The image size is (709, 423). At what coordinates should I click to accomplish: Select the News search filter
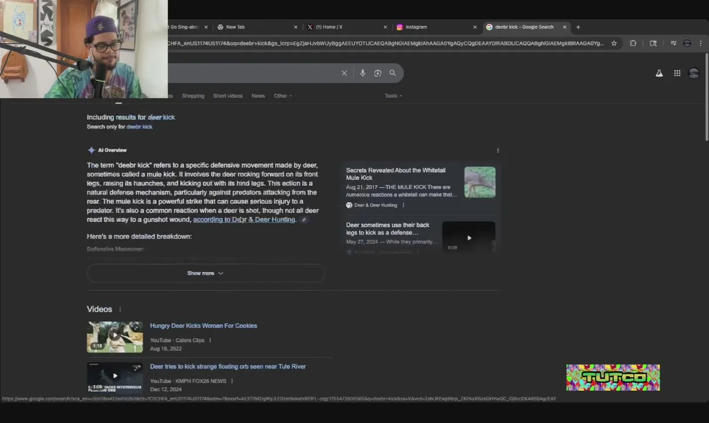pos(258,96)
